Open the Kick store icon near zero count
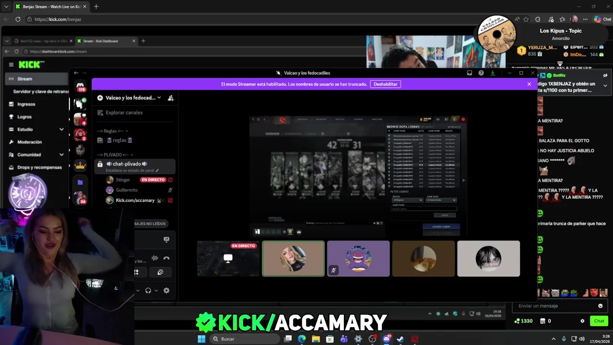 (x=543, y=321)
